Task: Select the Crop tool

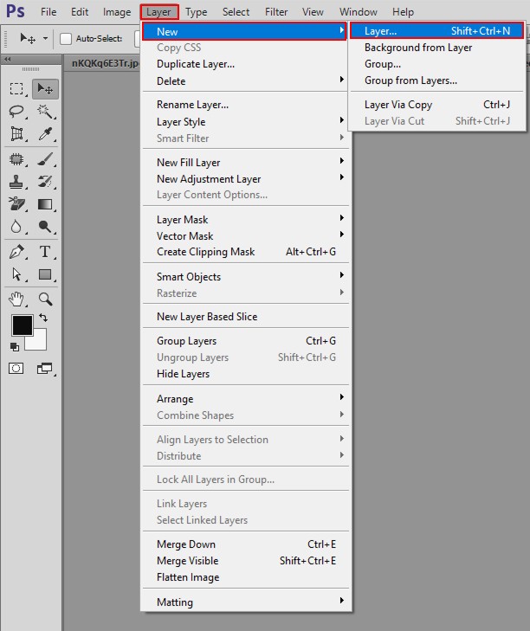Action: 16,134
